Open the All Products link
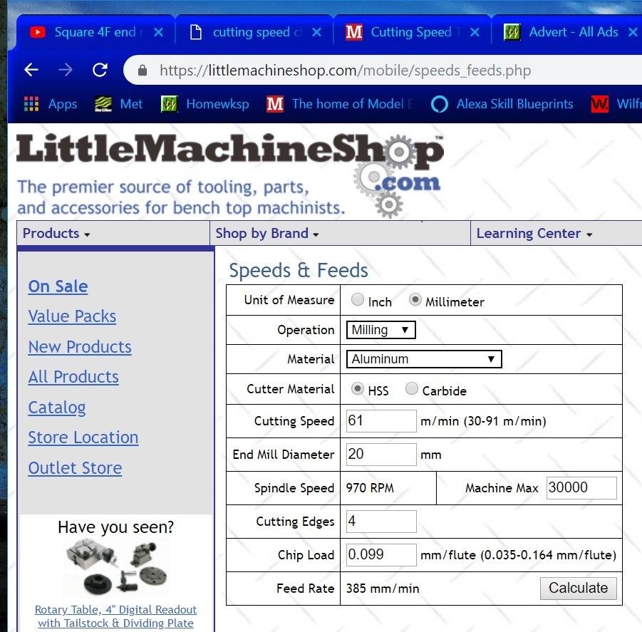 pyautogui.click(x=73, y=377)
